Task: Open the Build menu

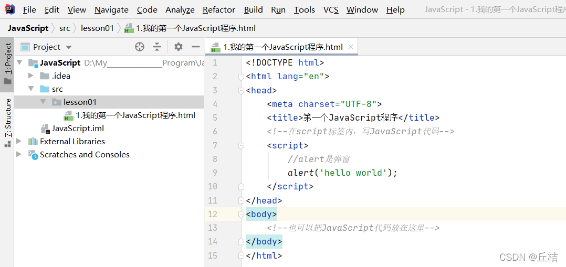Action: point(254,10)
